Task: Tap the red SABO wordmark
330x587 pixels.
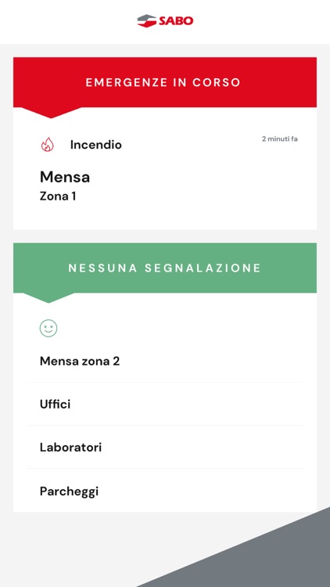Action: pos(176,21)
